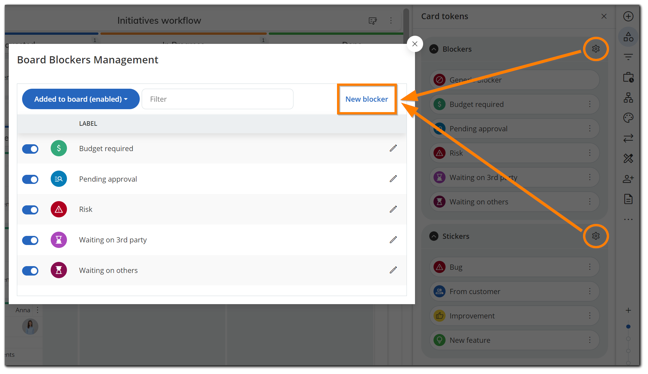
Task: Disable the Waiting on others toggle
Action: [30, 270]
